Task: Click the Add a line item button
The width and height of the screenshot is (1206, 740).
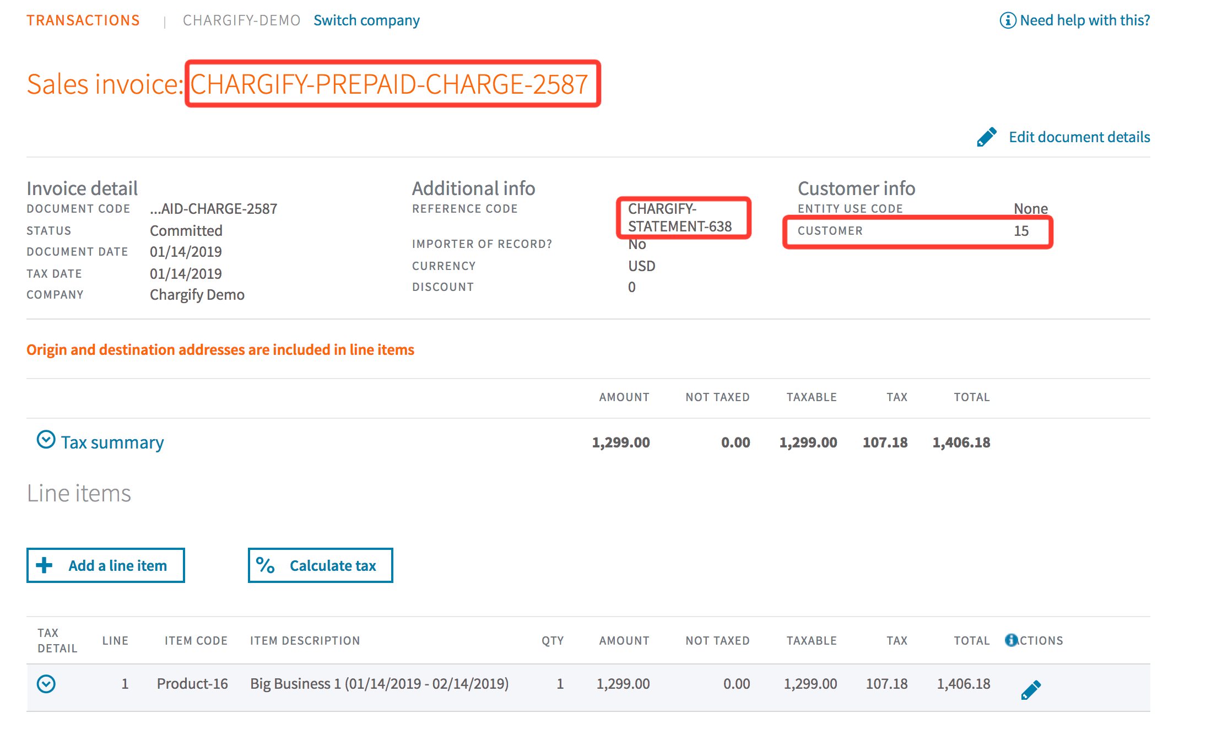Action: (106, 565)
